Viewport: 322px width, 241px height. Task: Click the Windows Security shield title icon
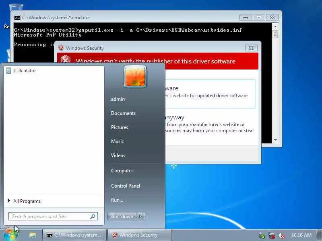[x=61, y=48]
